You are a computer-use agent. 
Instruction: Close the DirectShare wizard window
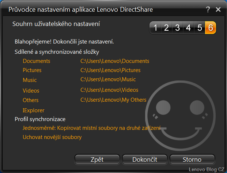pyautogui.click(x=218, y=10)
